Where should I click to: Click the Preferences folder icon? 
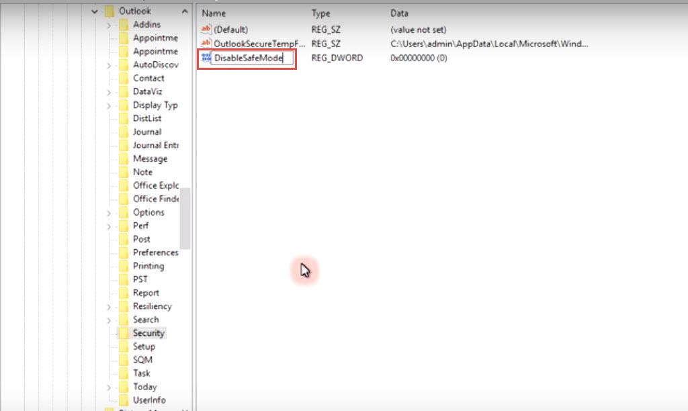pyautogui.click(x=124, y=253)
